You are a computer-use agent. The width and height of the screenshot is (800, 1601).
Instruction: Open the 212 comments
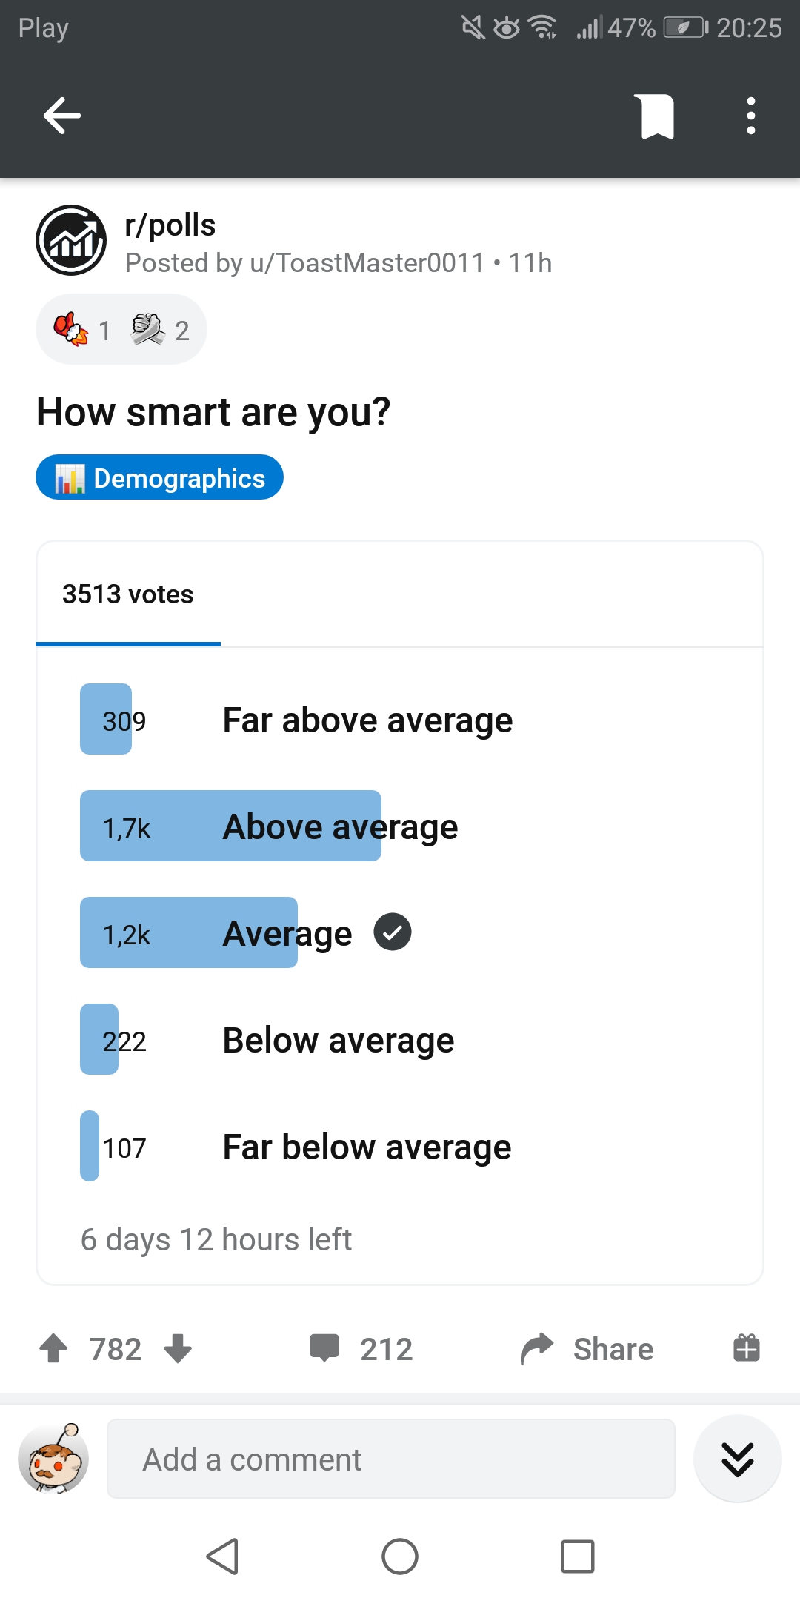coord(361,1348)
